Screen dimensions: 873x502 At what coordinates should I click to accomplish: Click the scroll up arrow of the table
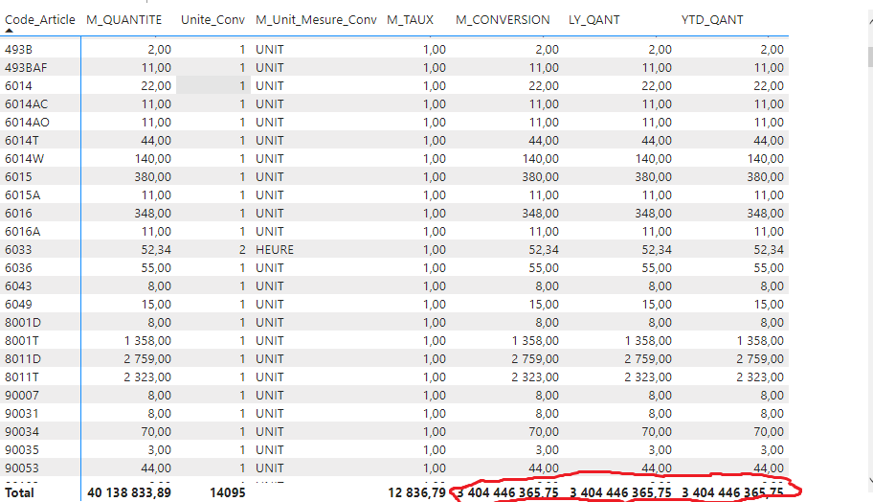[870, 21]
